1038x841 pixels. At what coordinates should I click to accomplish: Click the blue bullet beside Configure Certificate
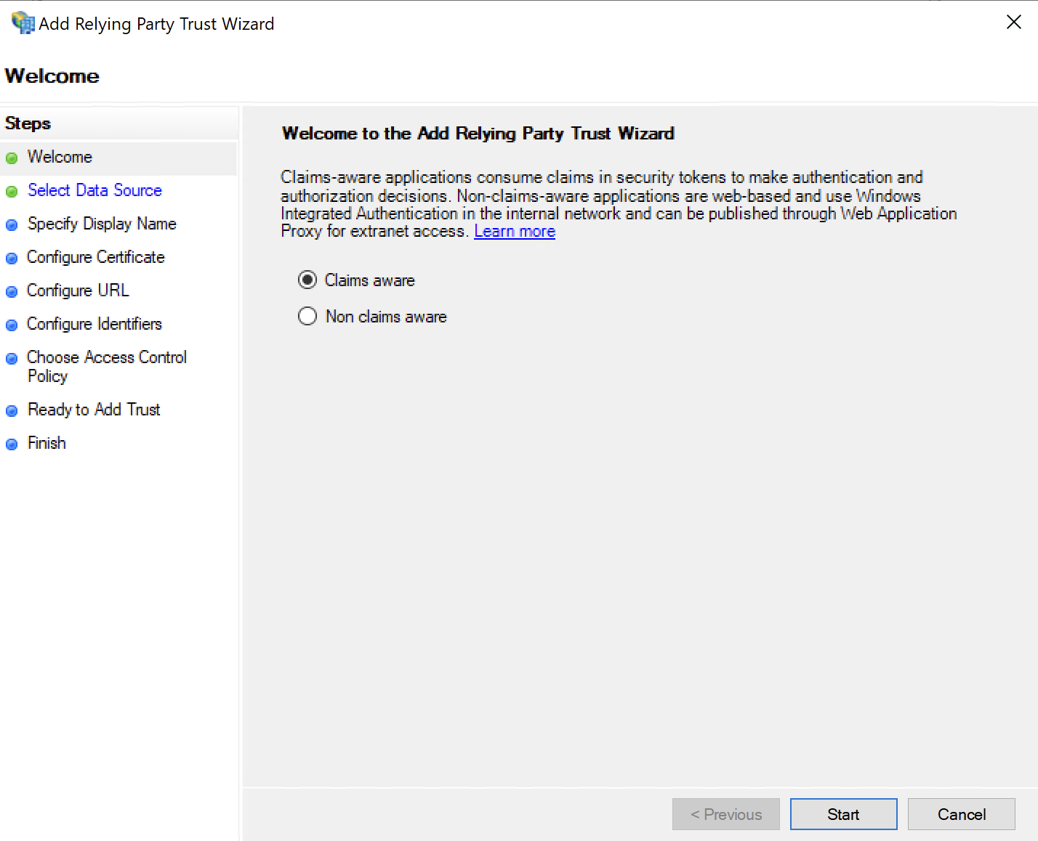[x=12, y=259]
